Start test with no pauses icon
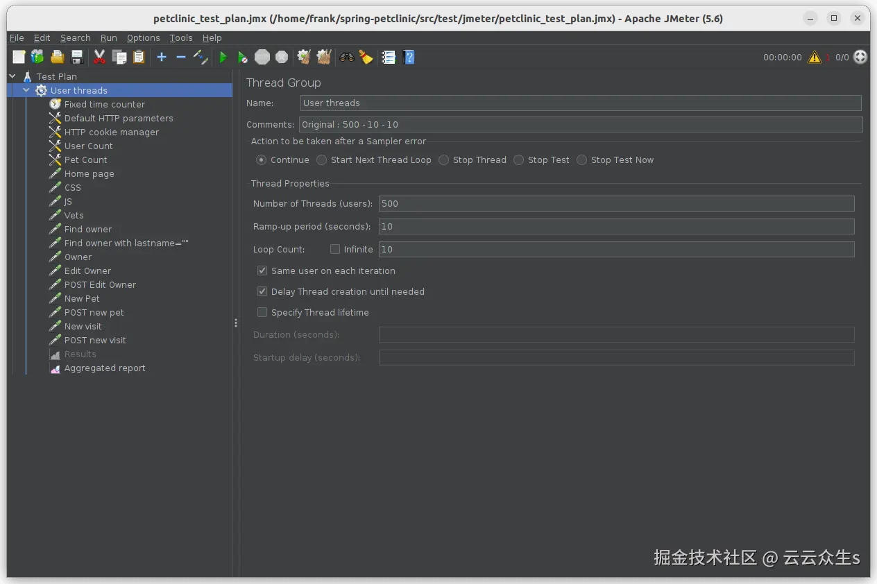Viewport: 877px width, 584px height. (x=242, y=57)
